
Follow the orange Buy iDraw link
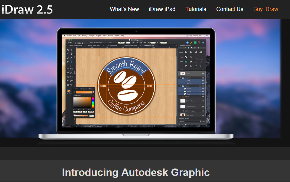click(x=266, y=9)
